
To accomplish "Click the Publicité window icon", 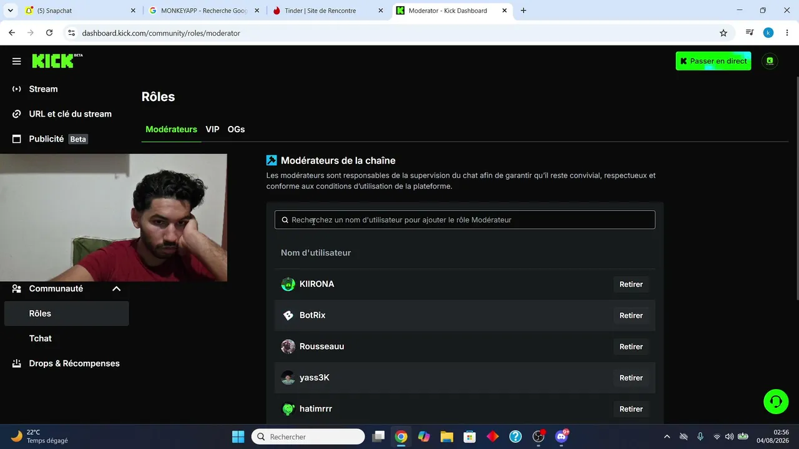I will (17, 139).
